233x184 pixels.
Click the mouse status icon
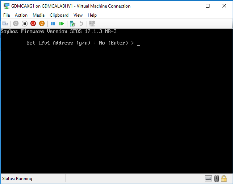(x=217, y=178)
